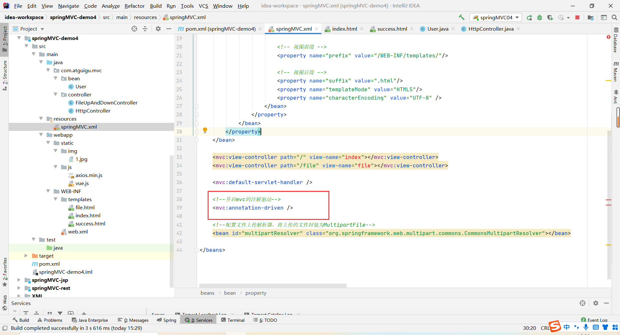Click the cursor position 30:20 indicator
This screenshot has height=335, width=620.
pyautogui.click(x=530, y=328)
